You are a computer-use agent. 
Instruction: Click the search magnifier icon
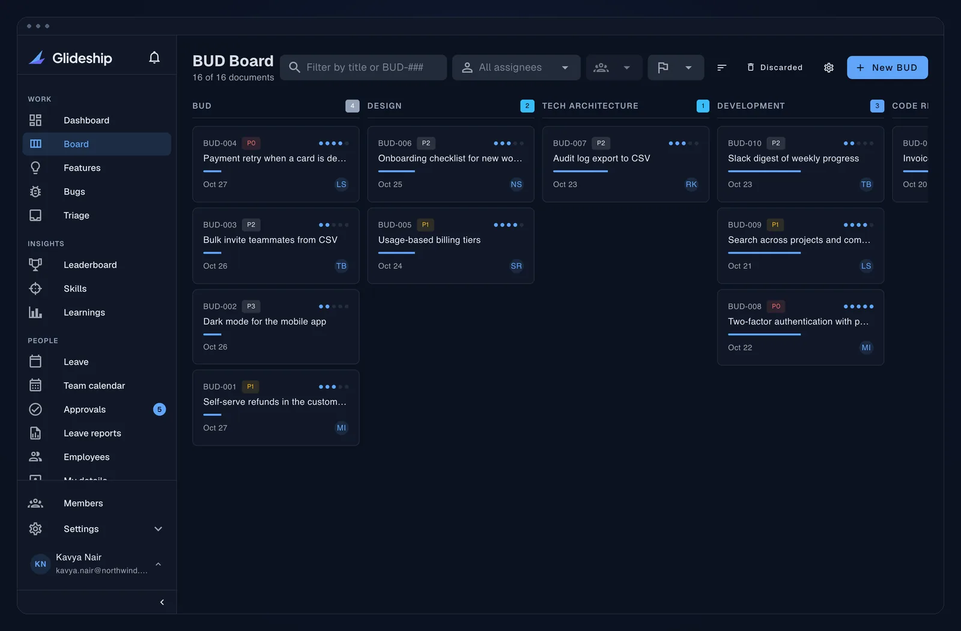tap(294, 67)
